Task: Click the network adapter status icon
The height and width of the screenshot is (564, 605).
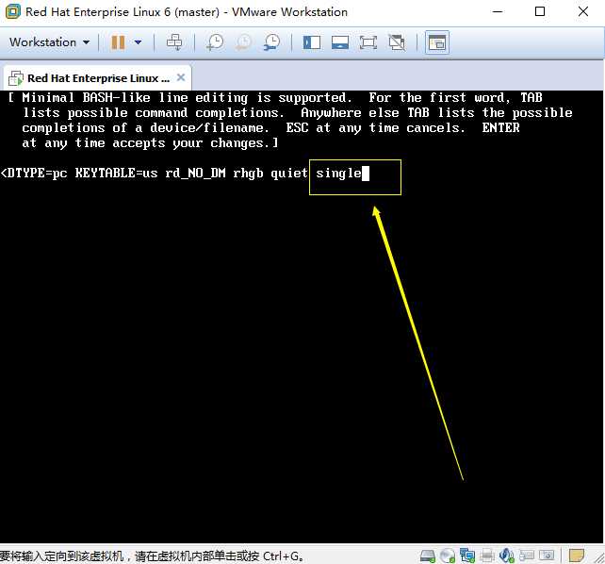Action: point(467,556)
